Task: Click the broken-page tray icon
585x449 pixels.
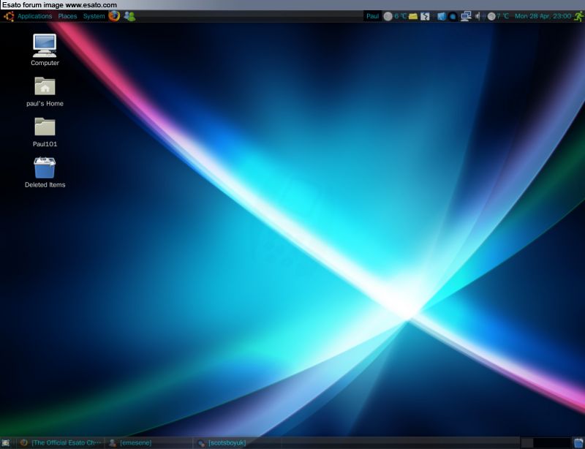Action: click(425, 16)
